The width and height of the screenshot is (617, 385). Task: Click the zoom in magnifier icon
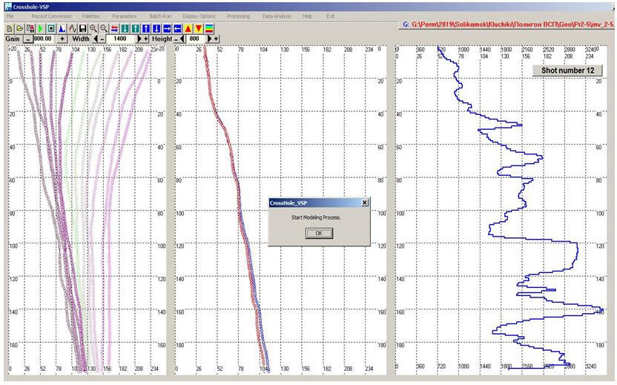93,27
